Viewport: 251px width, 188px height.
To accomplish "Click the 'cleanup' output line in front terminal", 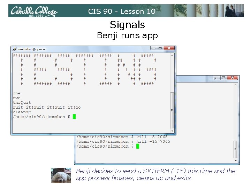I will click(x=22, y=112).
